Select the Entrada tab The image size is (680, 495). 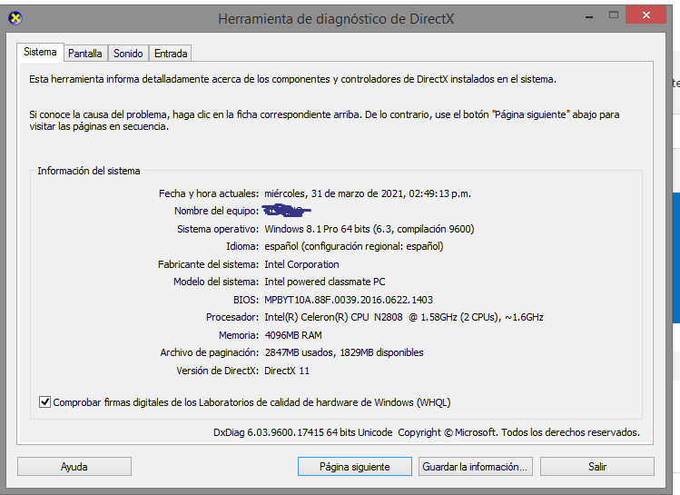click(171, 54)
